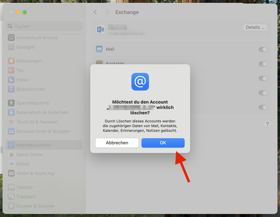The height and width of the screenshot is (217, 280).
Task: Click the forward chevron next to Exchange
Action: click(107, 12)
